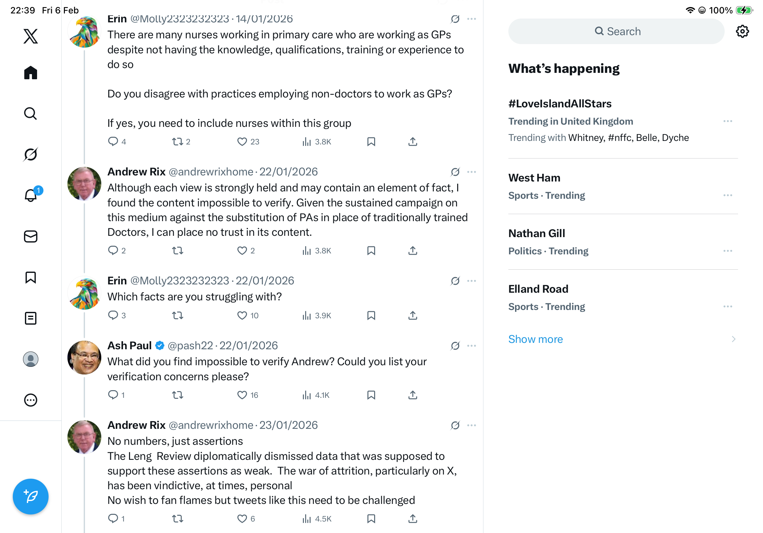The width and height of the screenshot is (763, 533).
Task: Click Show more under What's happening
Action: click(x=536, y=339)
